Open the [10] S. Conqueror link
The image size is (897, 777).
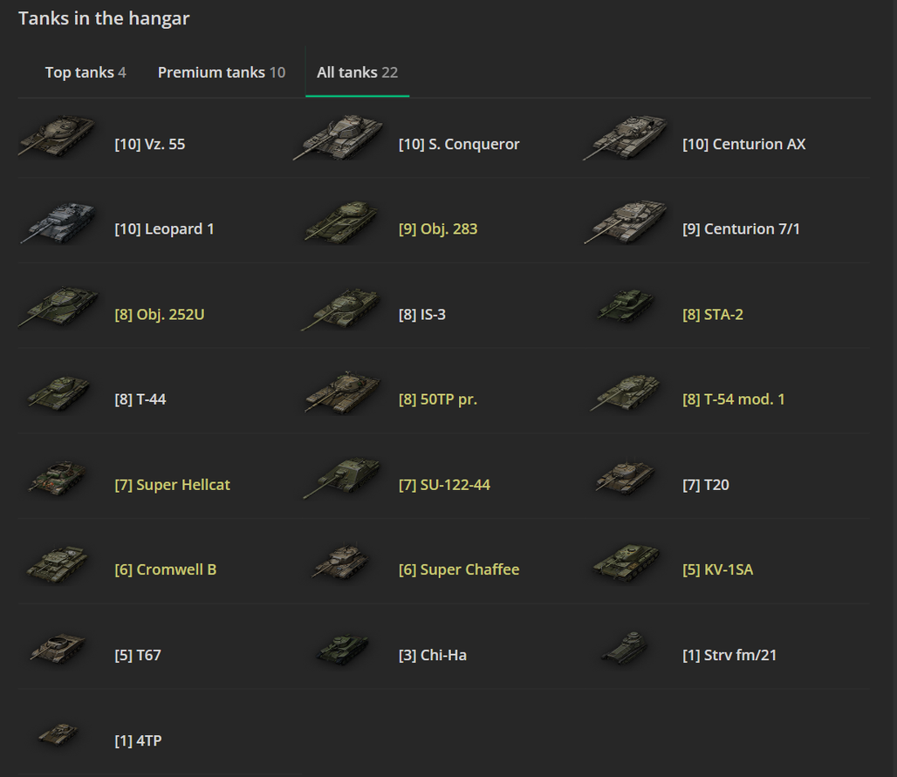[x=459, y=144]
